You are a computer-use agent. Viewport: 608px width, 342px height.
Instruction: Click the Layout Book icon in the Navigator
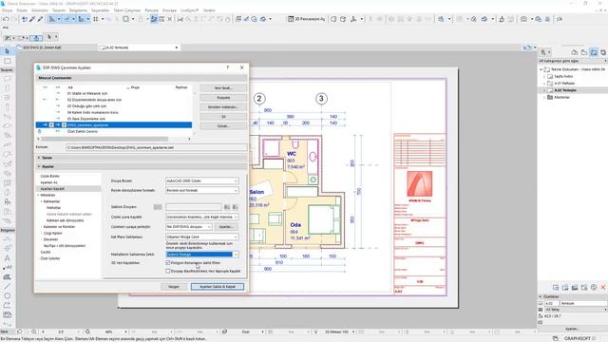tap(594, 52)
